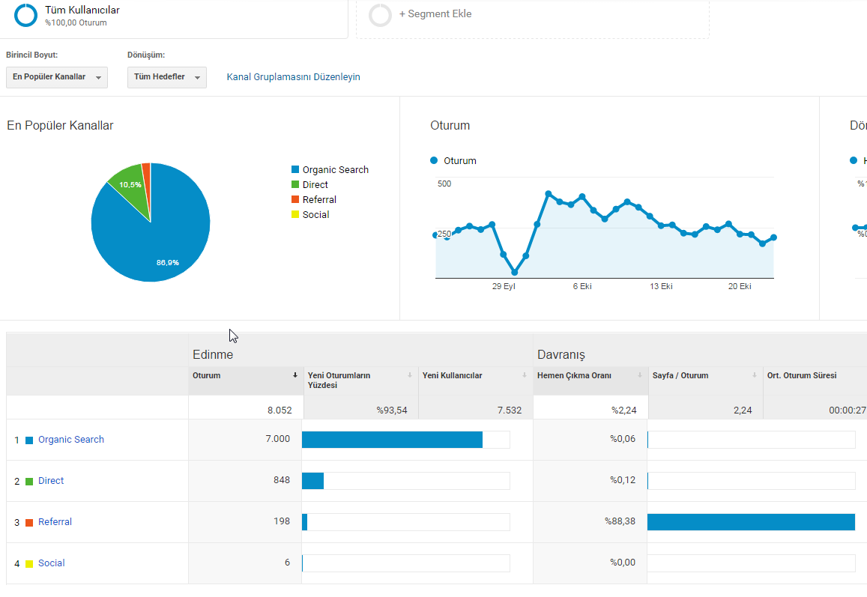867x597 pixels.
Task: Open the En Popüler Kanallar dropdown
Action: click(57, 77)
